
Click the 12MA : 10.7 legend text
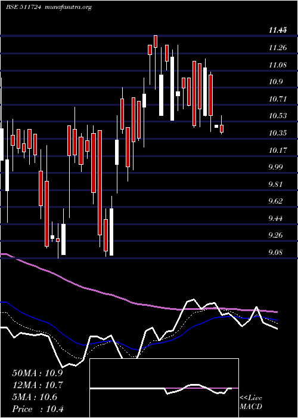pyautogui.click(x=38, y=385)
